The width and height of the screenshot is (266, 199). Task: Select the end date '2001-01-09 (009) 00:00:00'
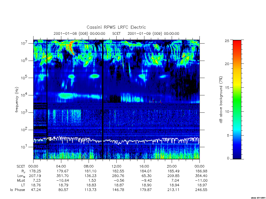pos(153,33)
